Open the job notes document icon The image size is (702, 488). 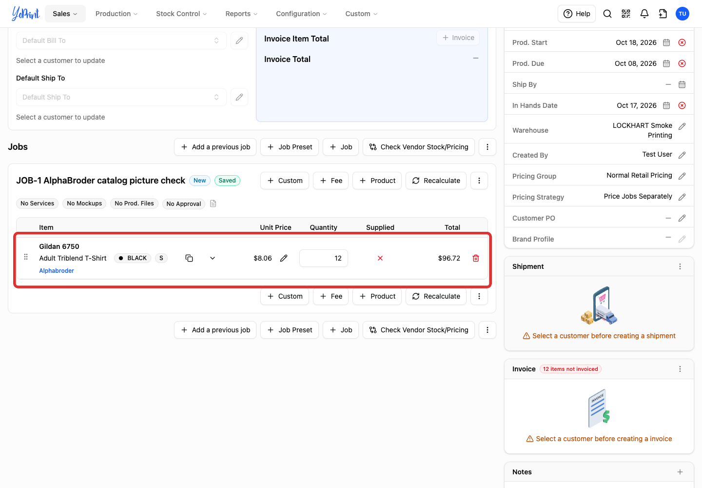point(213,203)
